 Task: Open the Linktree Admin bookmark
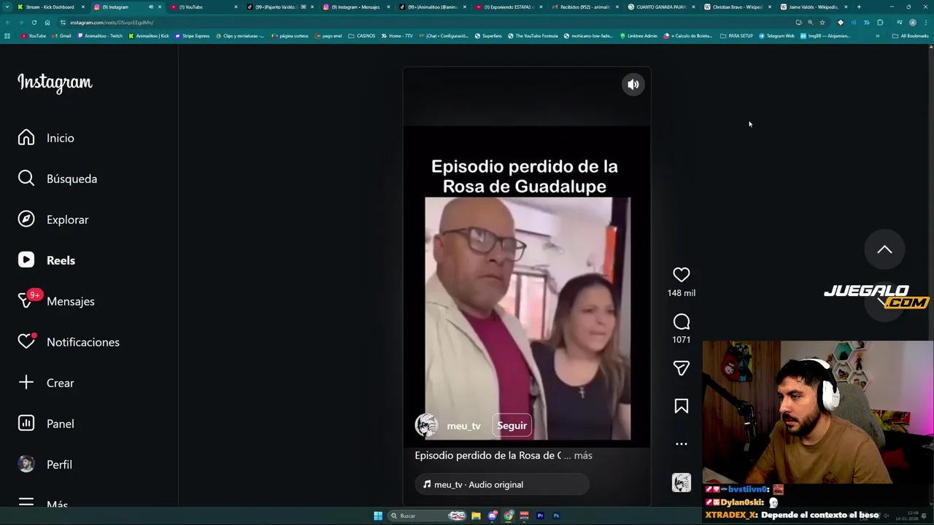pyautogui.click(x=639, y=36)
